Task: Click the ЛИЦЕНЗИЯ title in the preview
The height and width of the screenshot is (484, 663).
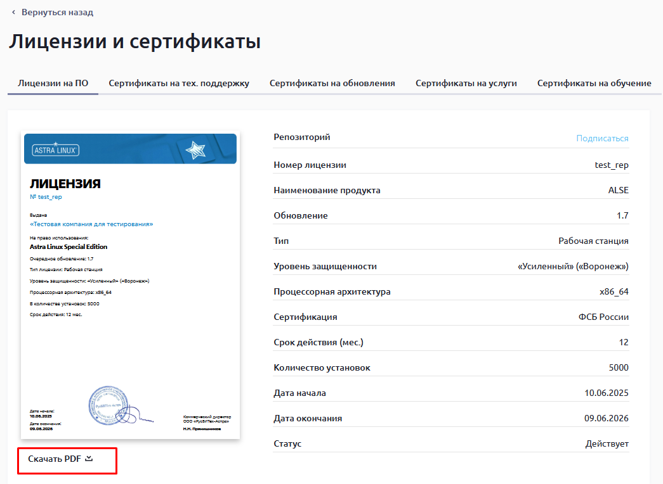Action: [65, 184]
